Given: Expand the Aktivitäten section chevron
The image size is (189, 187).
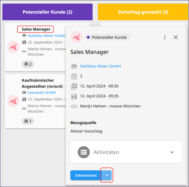Looking at the screenshot, I should [172, 152].
